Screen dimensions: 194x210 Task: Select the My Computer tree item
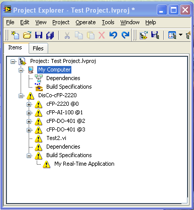pyautogui.click(x=54, y=69)
